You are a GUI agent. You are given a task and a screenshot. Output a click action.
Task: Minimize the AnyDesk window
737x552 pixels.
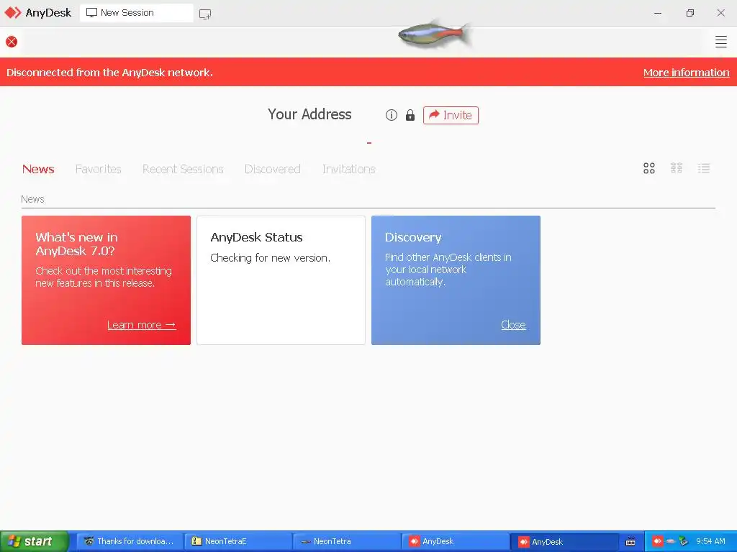click(x=658, y=13)
